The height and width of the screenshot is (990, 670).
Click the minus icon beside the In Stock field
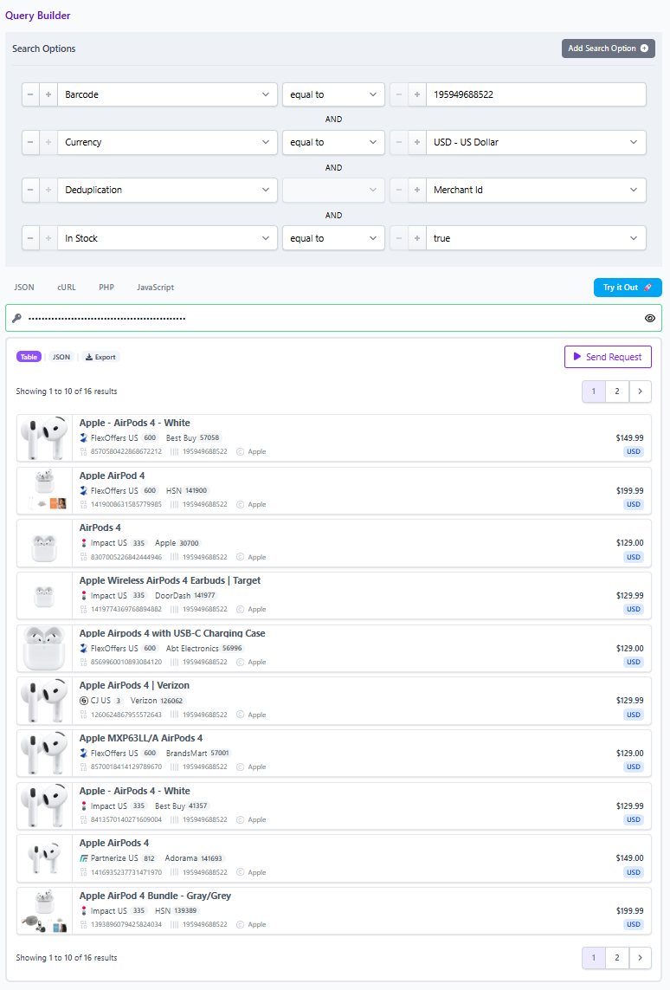click(x=31, y=238)
